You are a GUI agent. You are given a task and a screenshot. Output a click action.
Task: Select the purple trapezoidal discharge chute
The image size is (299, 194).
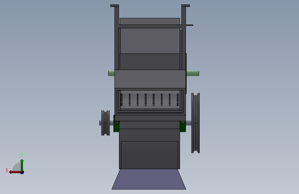pos(149,179)
